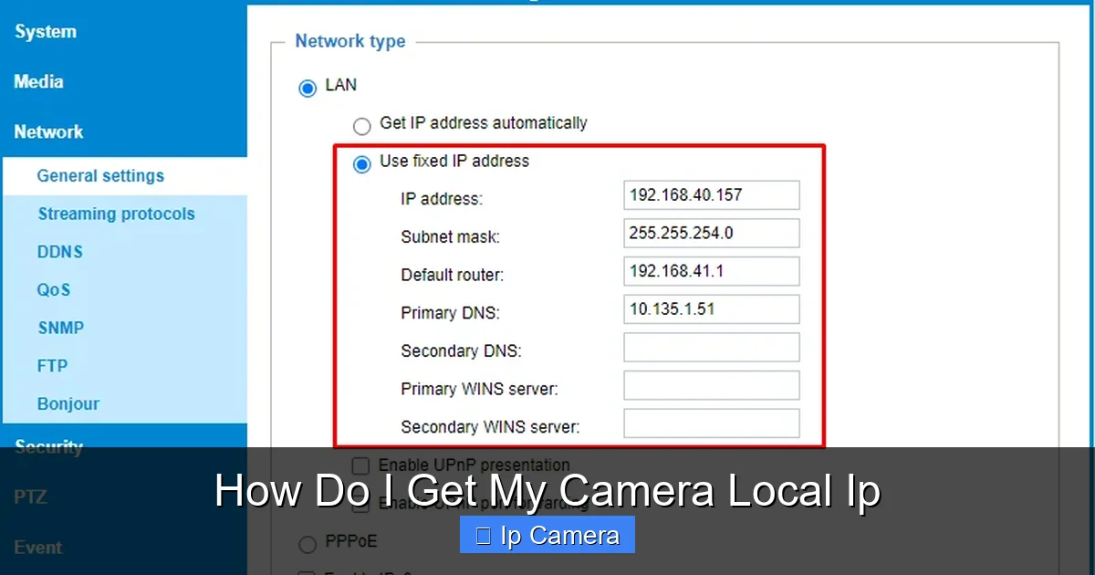The width and height of the screenshot is (1095, 575).
Task: Focus the Secondary WINS server field
Action: pos(712,423)
